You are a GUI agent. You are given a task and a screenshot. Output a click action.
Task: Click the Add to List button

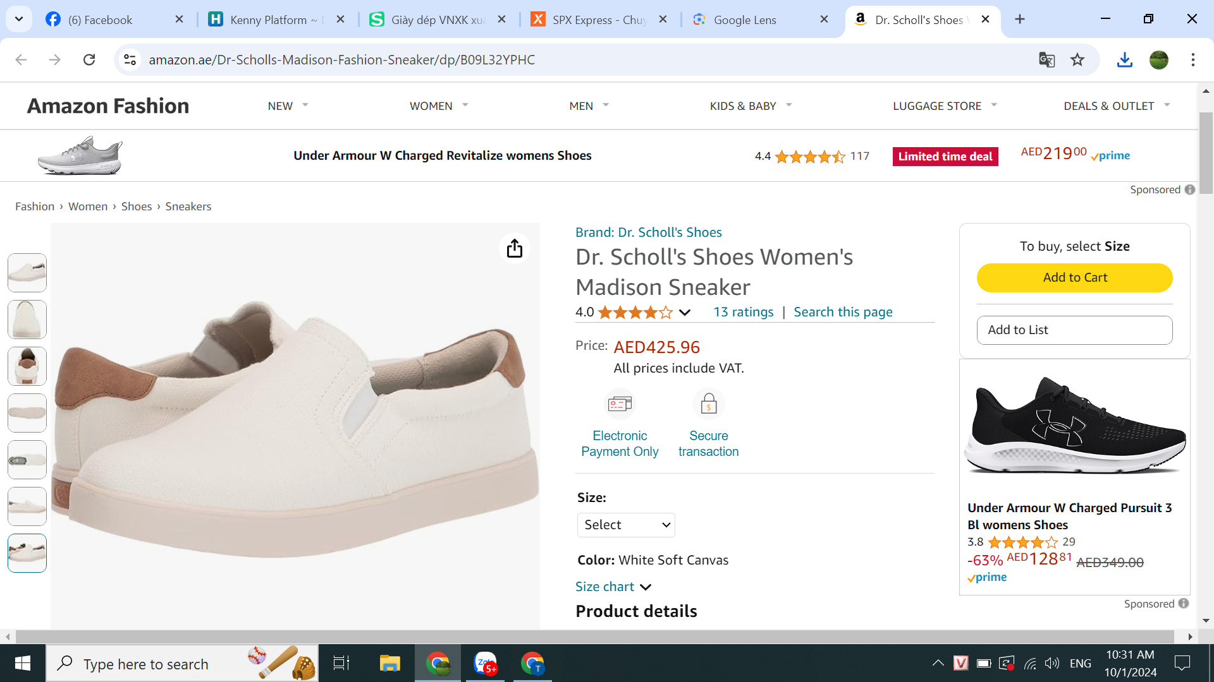(1074, 330)
